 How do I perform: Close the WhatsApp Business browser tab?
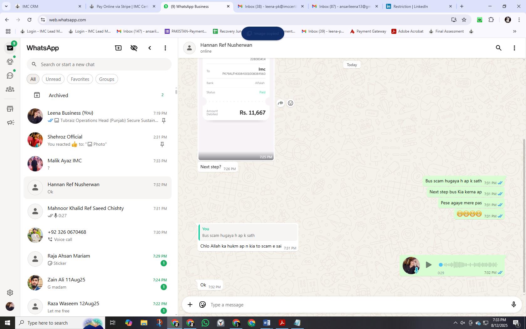(228, 6)
